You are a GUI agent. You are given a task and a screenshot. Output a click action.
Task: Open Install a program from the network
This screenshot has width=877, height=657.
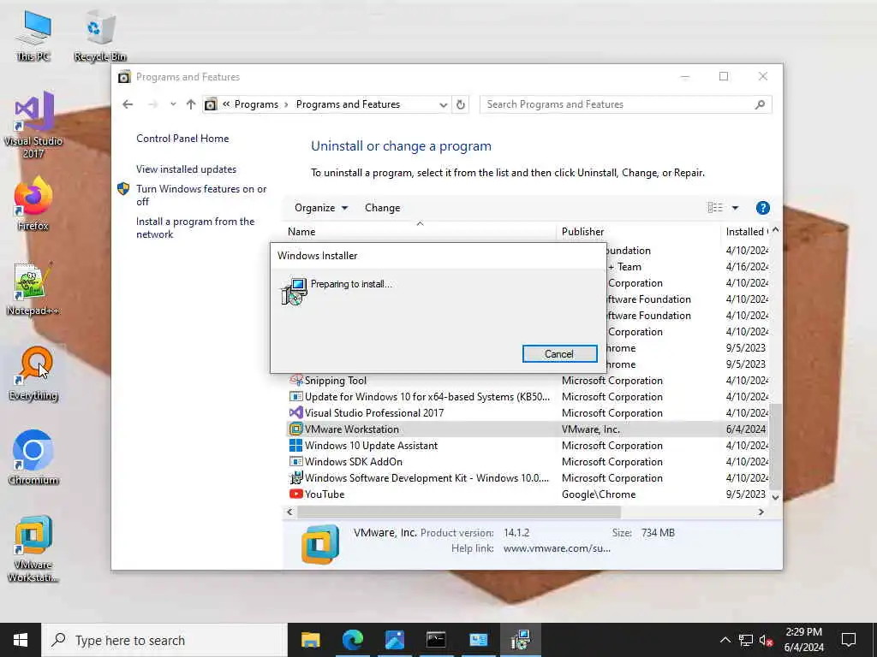tap(195, 228)
